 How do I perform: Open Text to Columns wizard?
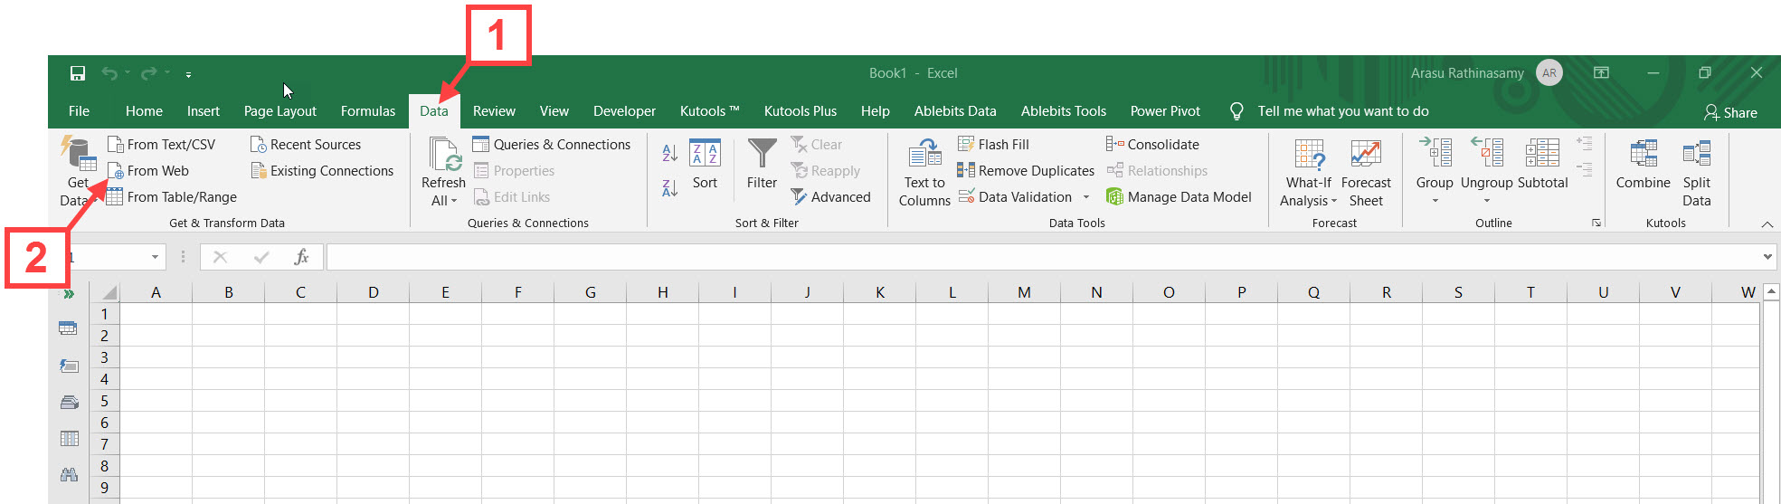tap(924, 172)
